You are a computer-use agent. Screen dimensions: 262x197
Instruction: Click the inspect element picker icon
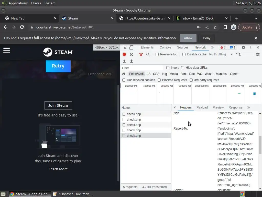[125, 47]
